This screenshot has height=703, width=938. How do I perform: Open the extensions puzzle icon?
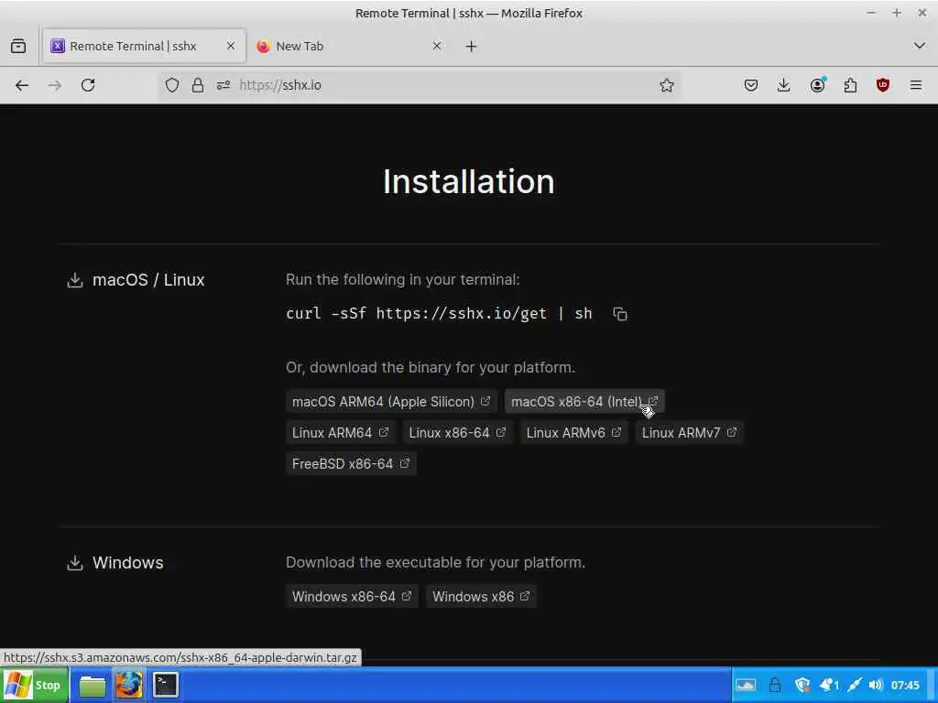click(x=850, y=85)
